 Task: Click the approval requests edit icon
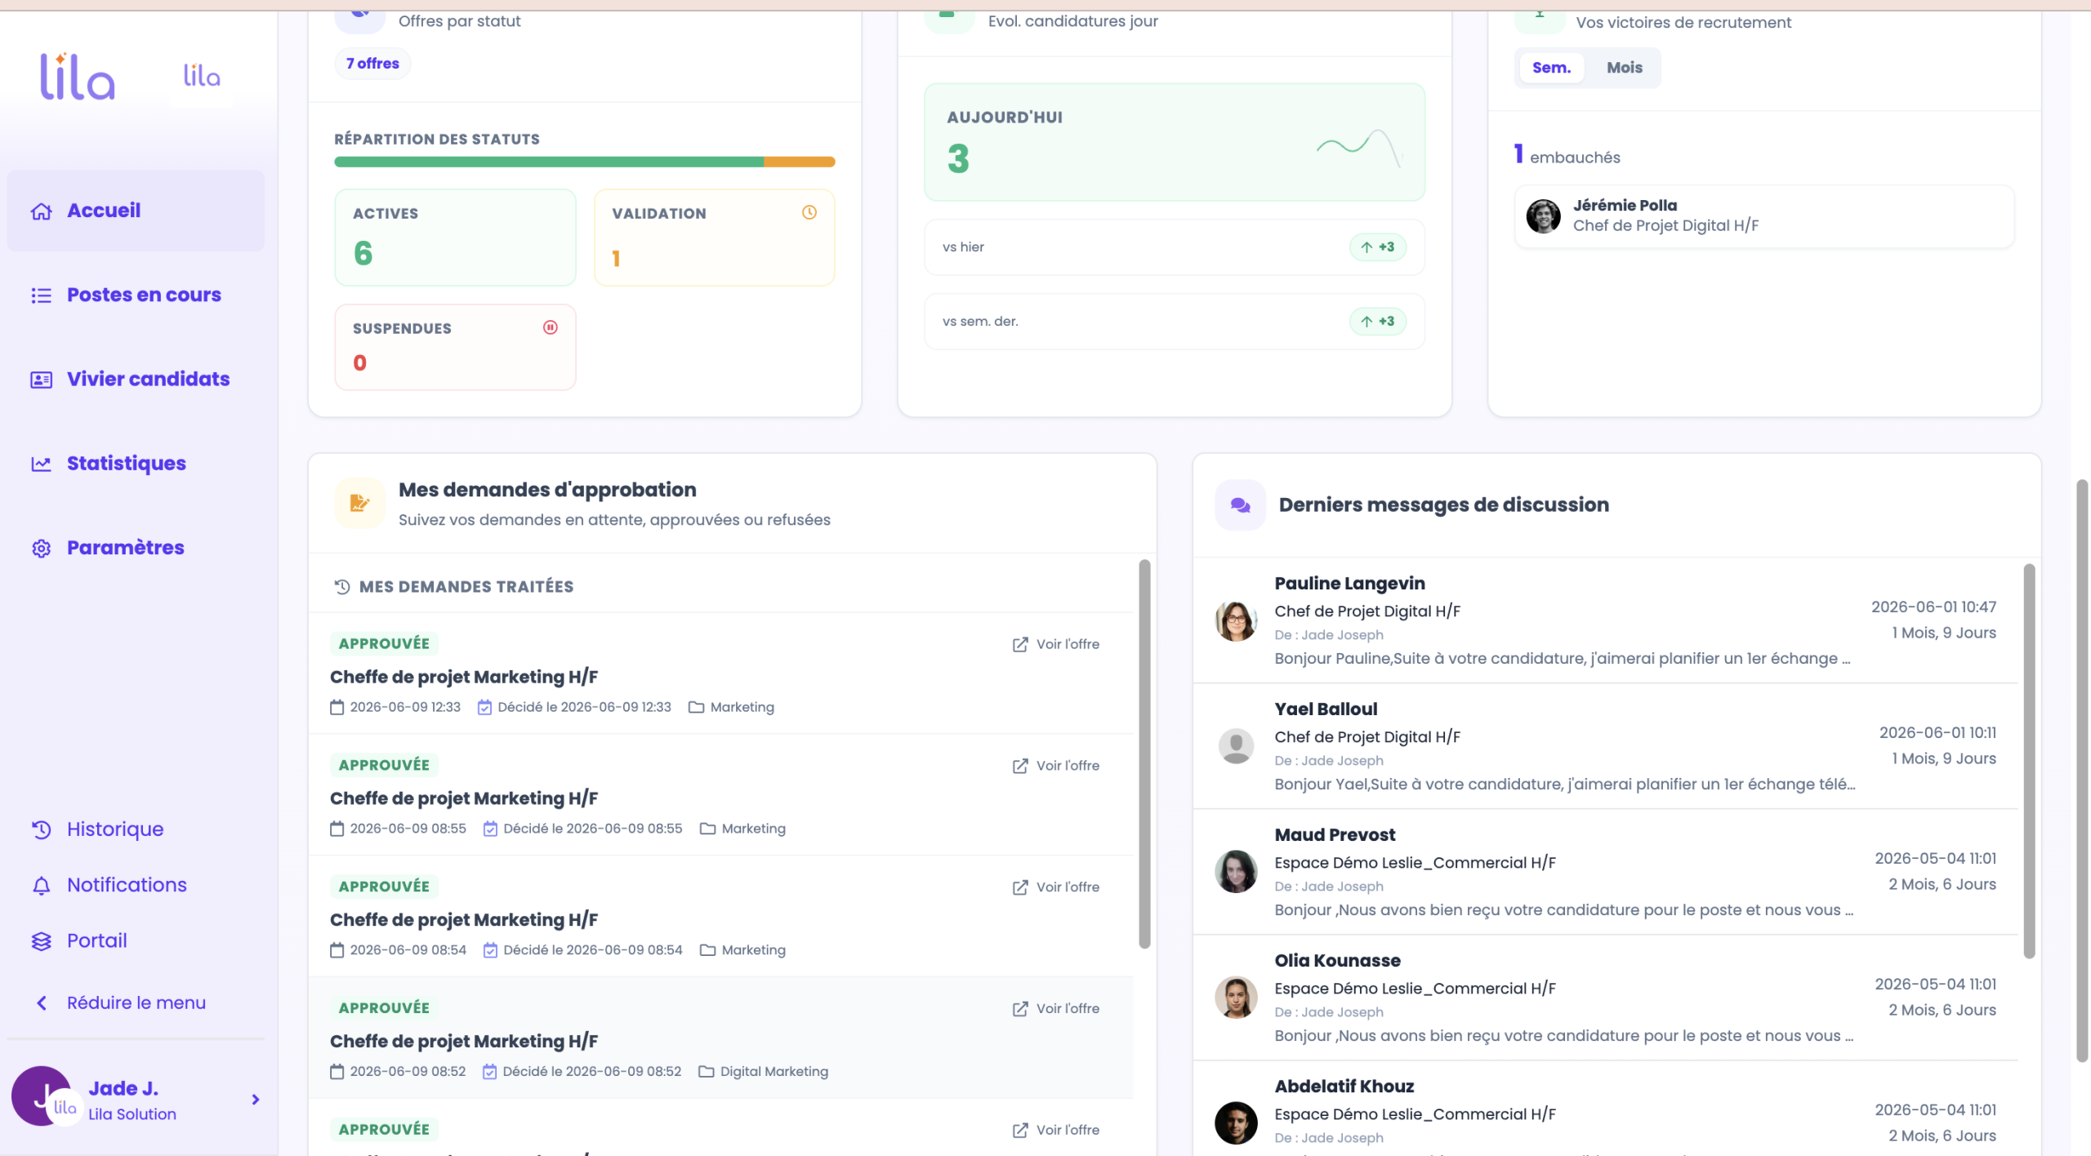pyautogui.click(x=359, y=503)
